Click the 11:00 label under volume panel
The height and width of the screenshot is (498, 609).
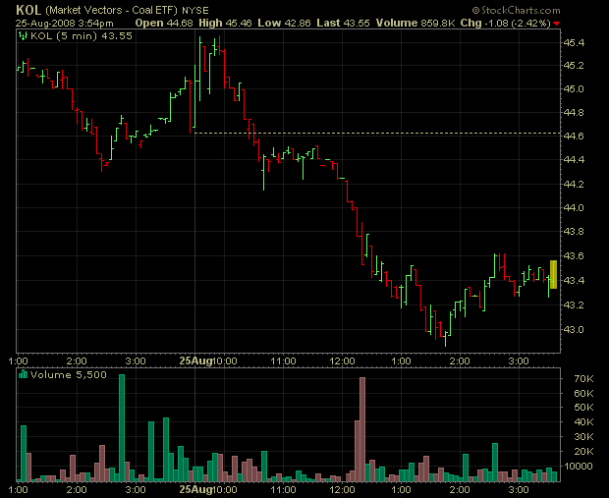[x=283, y=490]
